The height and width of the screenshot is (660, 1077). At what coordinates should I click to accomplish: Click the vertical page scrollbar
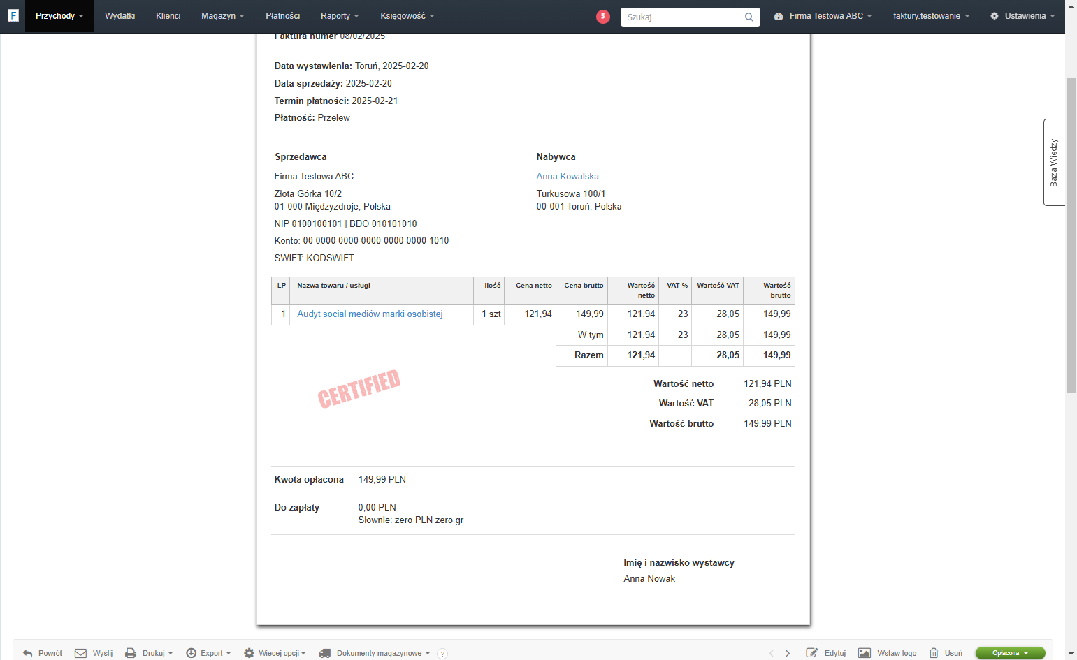(x=1071, y=236)
